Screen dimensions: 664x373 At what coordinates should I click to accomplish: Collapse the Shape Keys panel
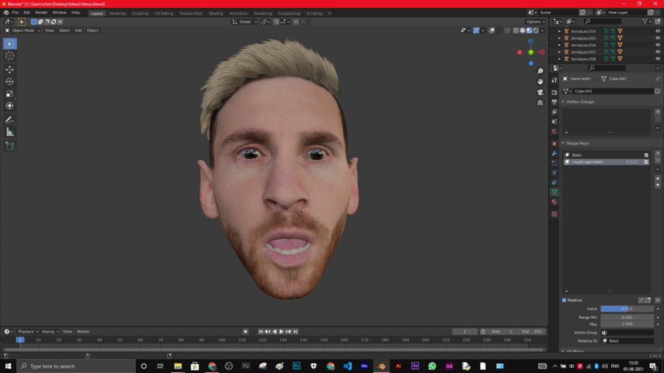coord(563,143)
